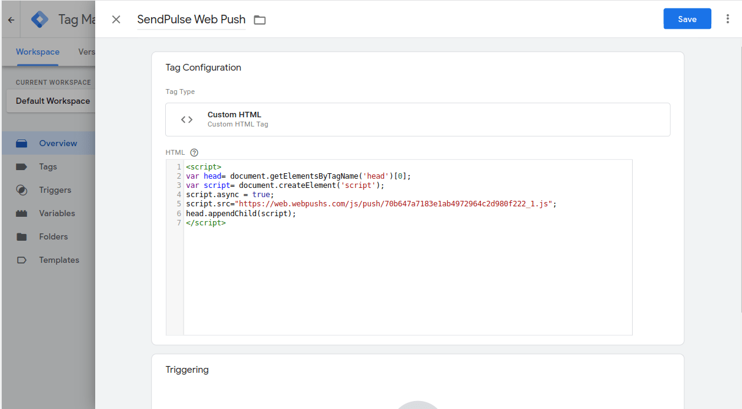Switch to the Workspace tab
The height and width of the screenshot is (409, 742).
[x=37, y=52]
